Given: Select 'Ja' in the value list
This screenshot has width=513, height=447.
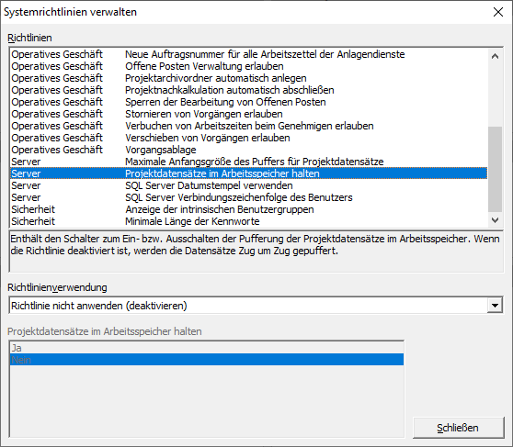Looking at the screenshot, I should tap(207, 348).
